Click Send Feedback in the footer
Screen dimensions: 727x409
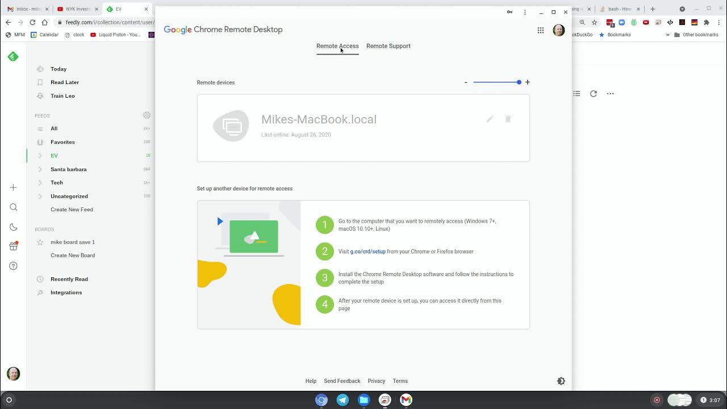click(342, 381)
